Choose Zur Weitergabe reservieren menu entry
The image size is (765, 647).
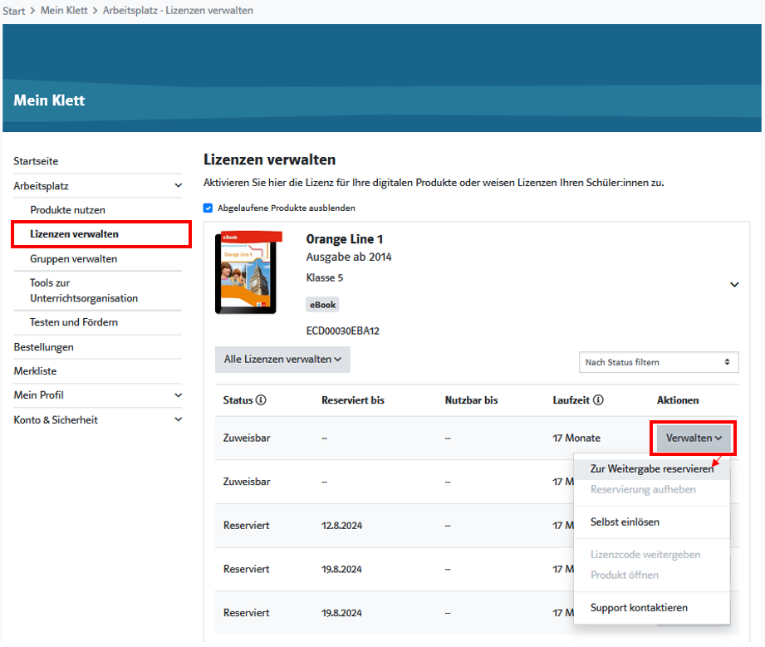pos(652,469)
